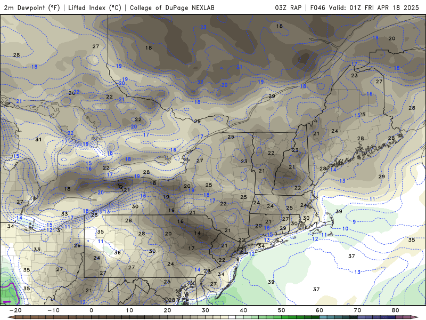
Task: Click the 'Lifted Index (°C)' title label
Action: (95, 7)
